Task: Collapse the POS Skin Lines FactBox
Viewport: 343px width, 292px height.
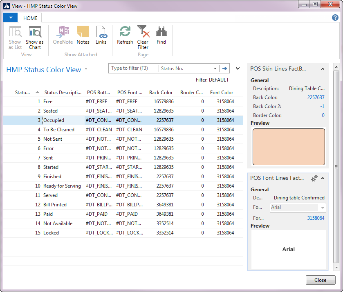Action: [x=323, y=69]
